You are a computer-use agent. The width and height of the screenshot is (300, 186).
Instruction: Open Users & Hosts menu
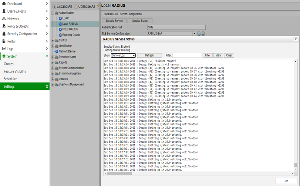coord(25,11)
